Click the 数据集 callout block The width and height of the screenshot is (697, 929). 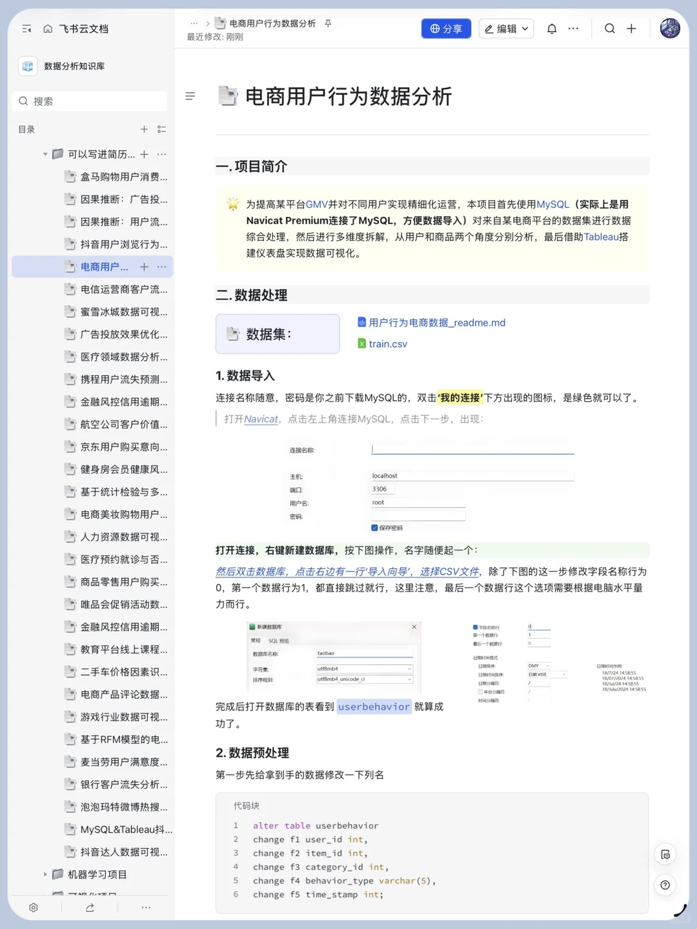pos(278,334)
